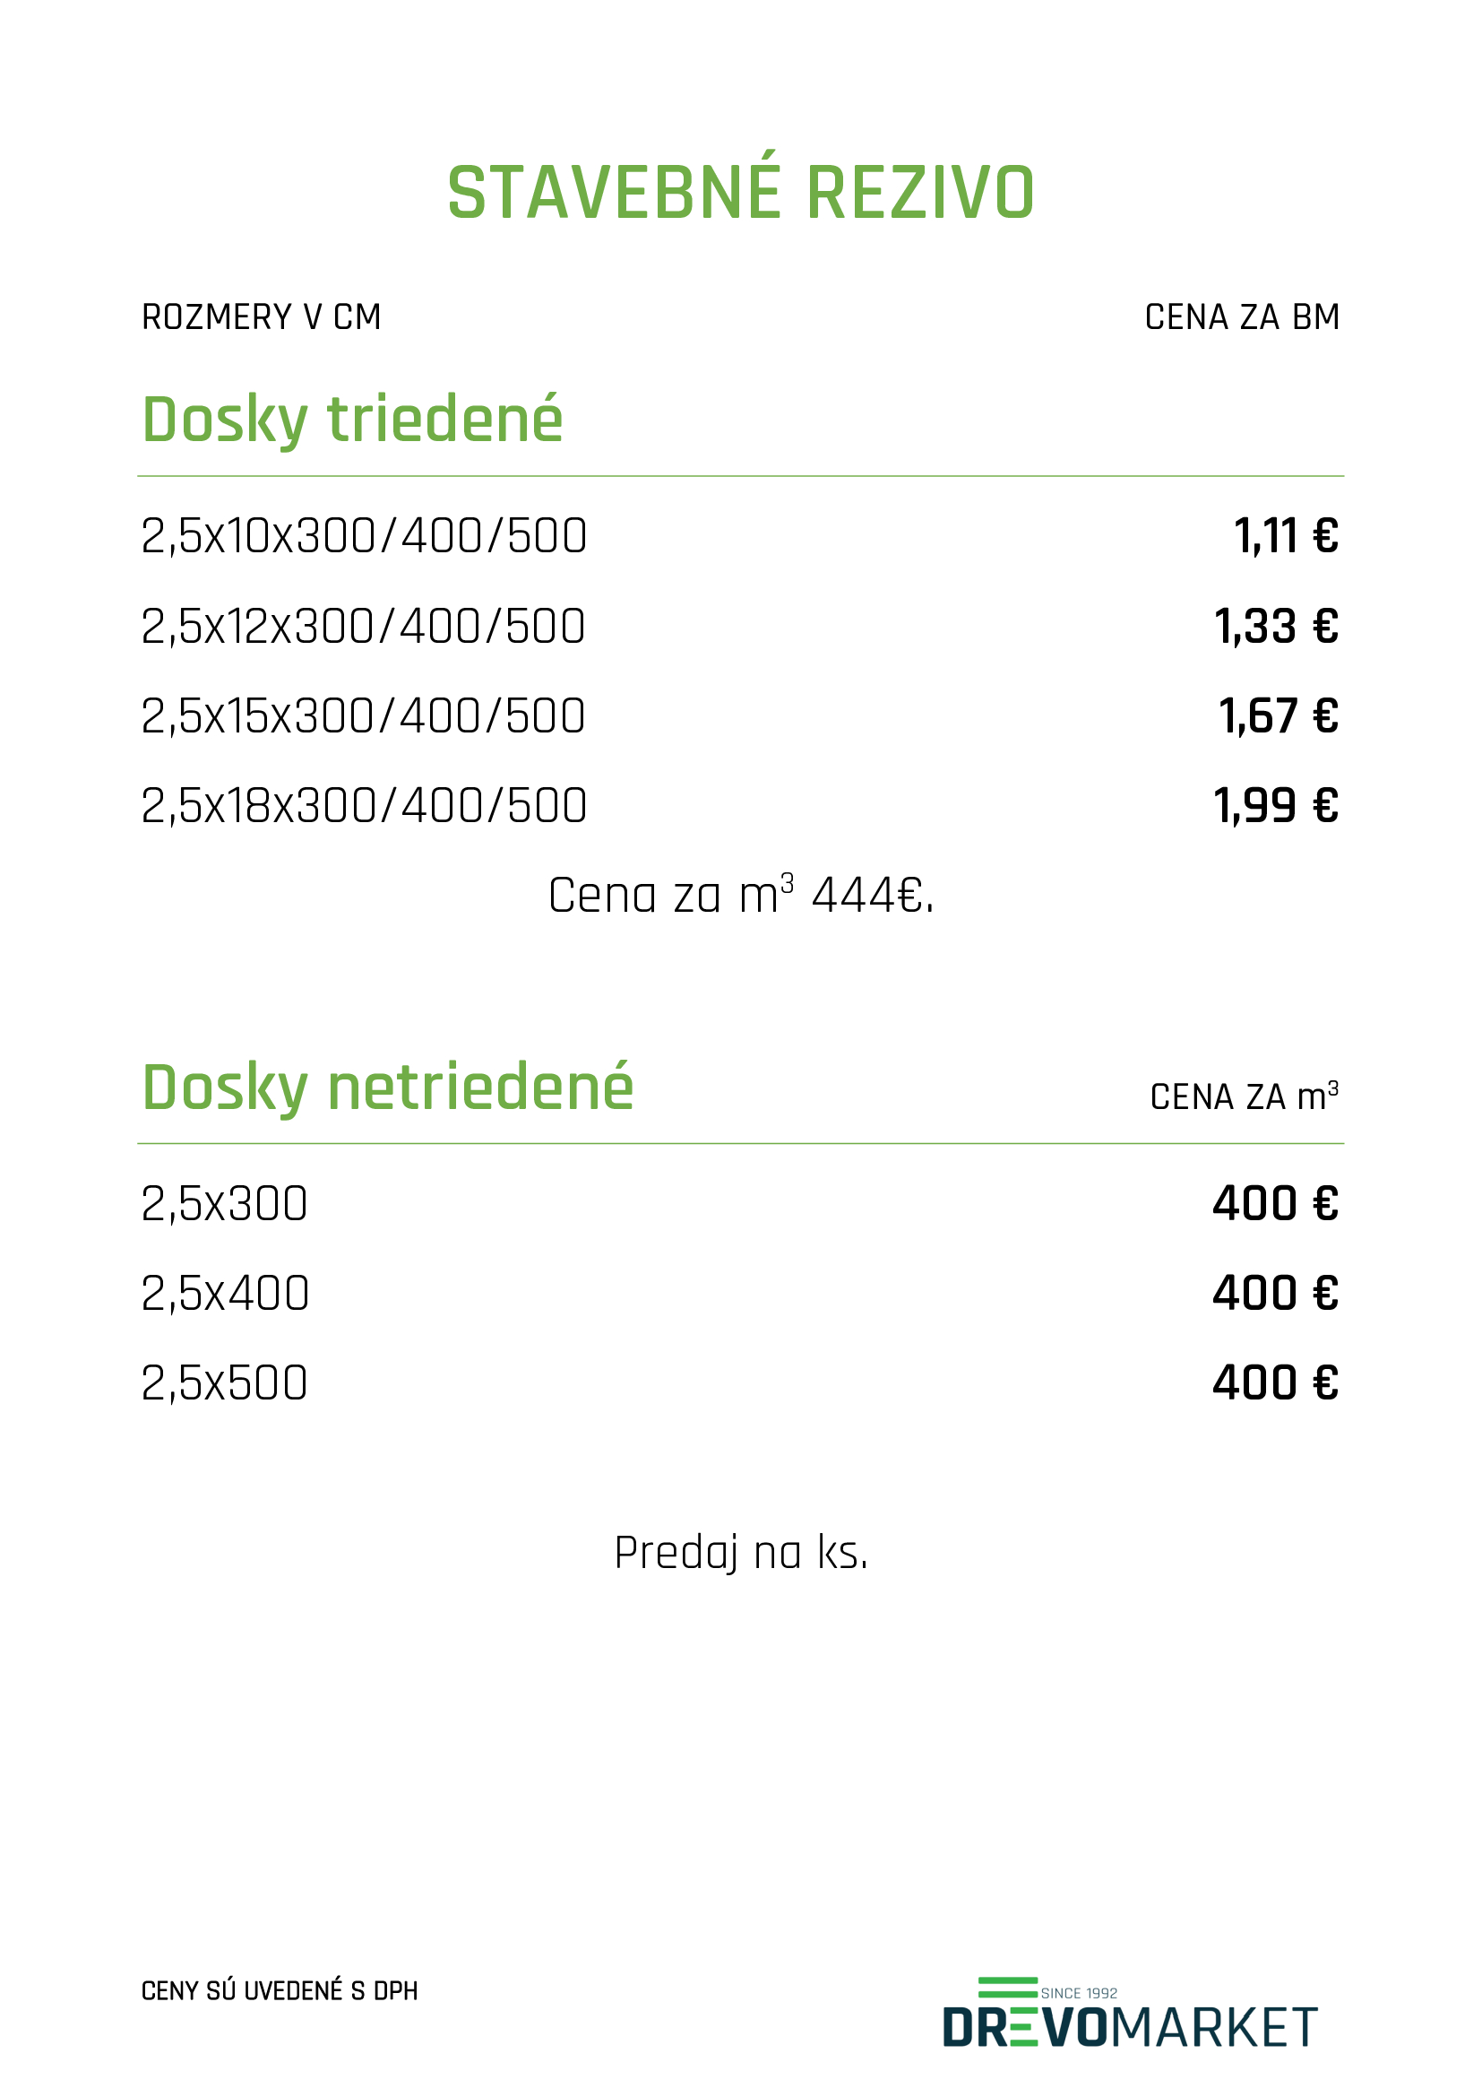Click the Dosky triedené heading
1482x2097 pixels.
(x=352, y=420)
